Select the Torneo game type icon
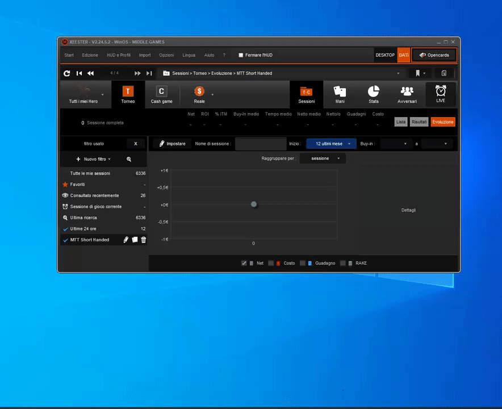The image size is (502, 409). [128, 94]
